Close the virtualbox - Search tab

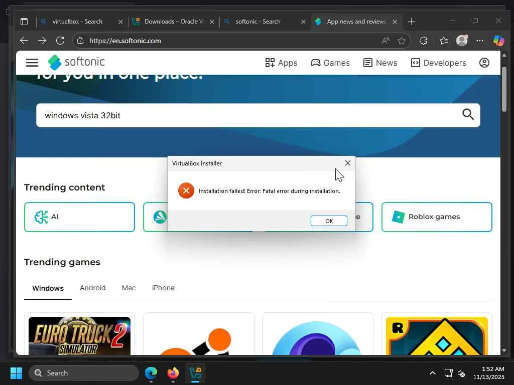120,22
